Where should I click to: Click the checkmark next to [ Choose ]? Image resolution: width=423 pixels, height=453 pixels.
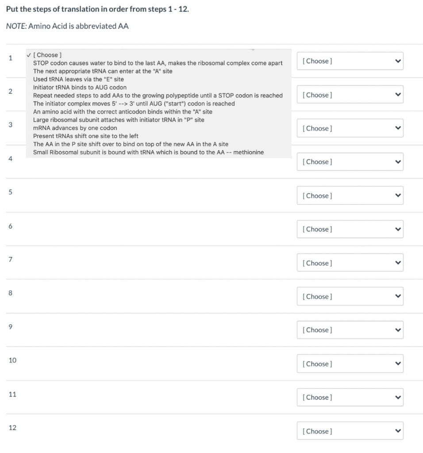point(29,55)
